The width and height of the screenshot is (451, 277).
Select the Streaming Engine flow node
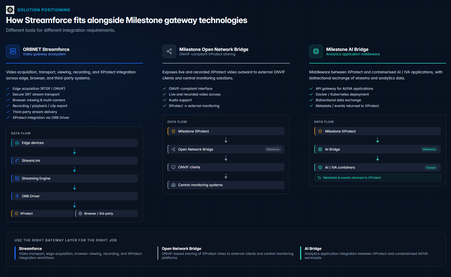(74, 178)
